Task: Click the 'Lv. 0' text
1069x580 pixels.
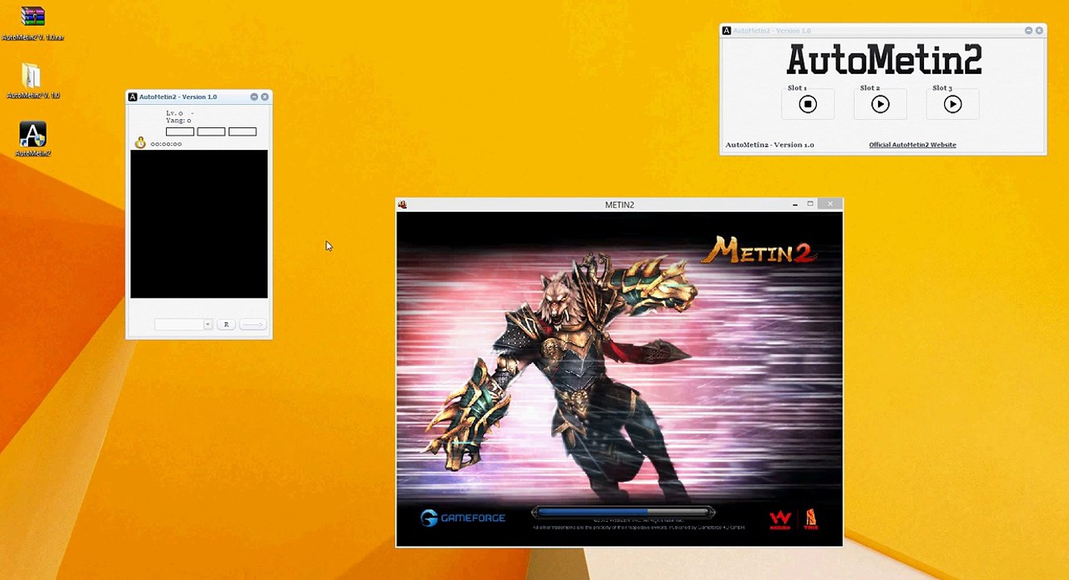Action: pyautogui.click(x=174, y=114)
